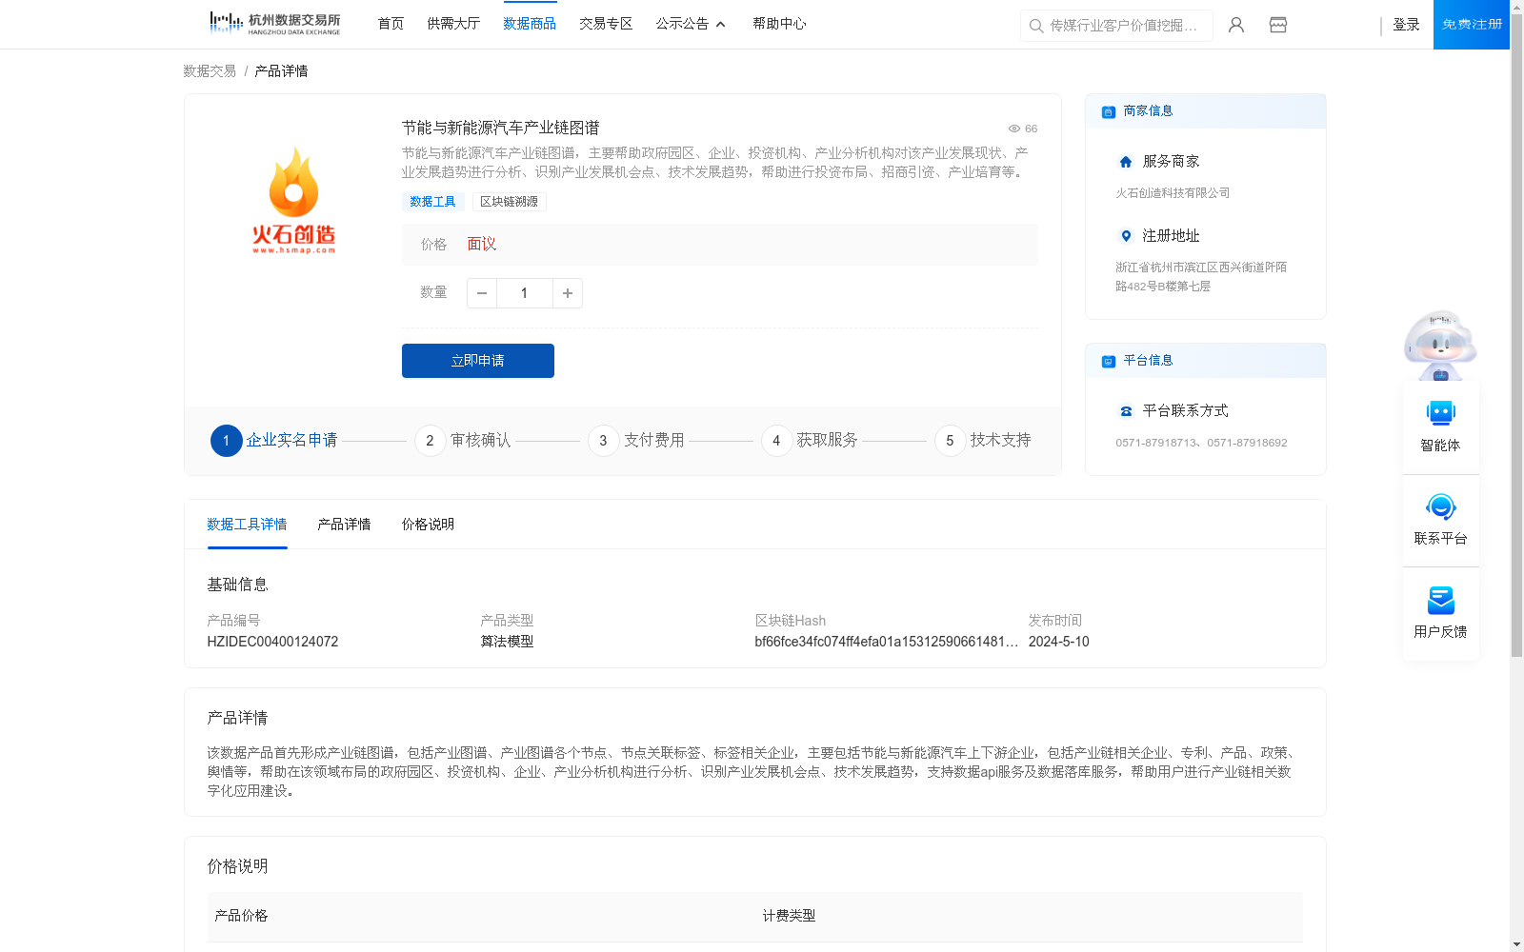Click the Hangzhou Data Exchange logo

coord(274,24)
